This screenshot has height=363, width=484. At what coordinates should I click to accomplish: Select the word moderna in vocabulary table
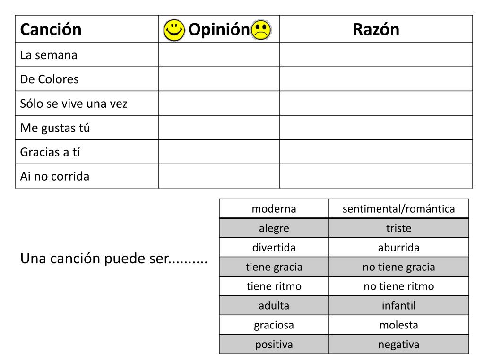(x=274, y=209)
